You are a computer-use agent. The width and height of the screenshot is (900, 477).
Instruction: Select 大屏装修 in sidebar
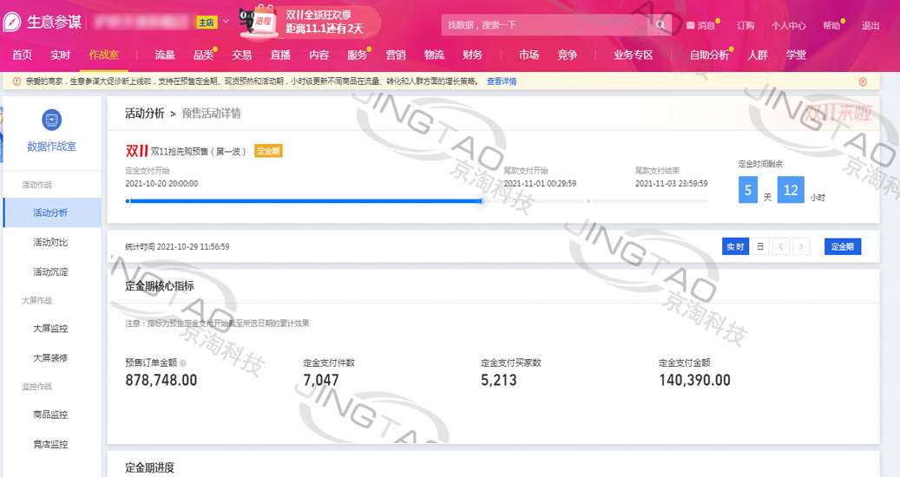pyautogui.click(x=50, y=357)
